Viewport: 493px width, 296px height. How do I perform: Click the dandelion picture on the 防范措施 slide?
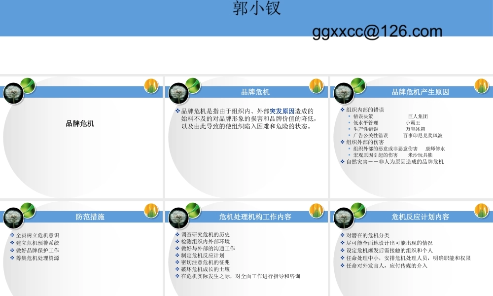[x=13, y=218]
